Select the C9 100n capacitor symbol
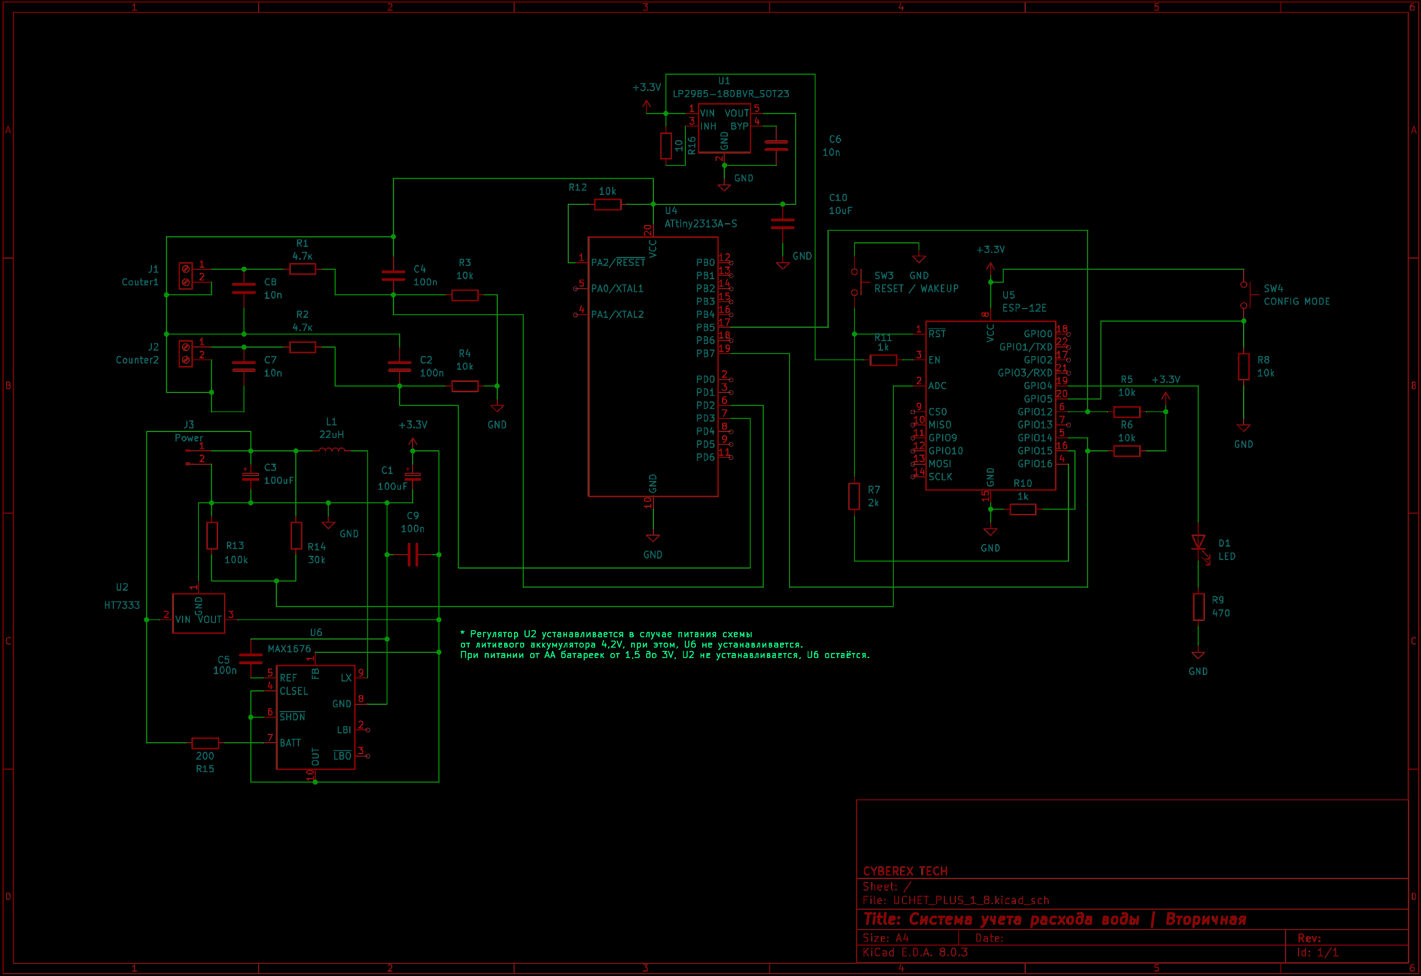This screenshot has width=1421, height=976. tap(413, 555)
